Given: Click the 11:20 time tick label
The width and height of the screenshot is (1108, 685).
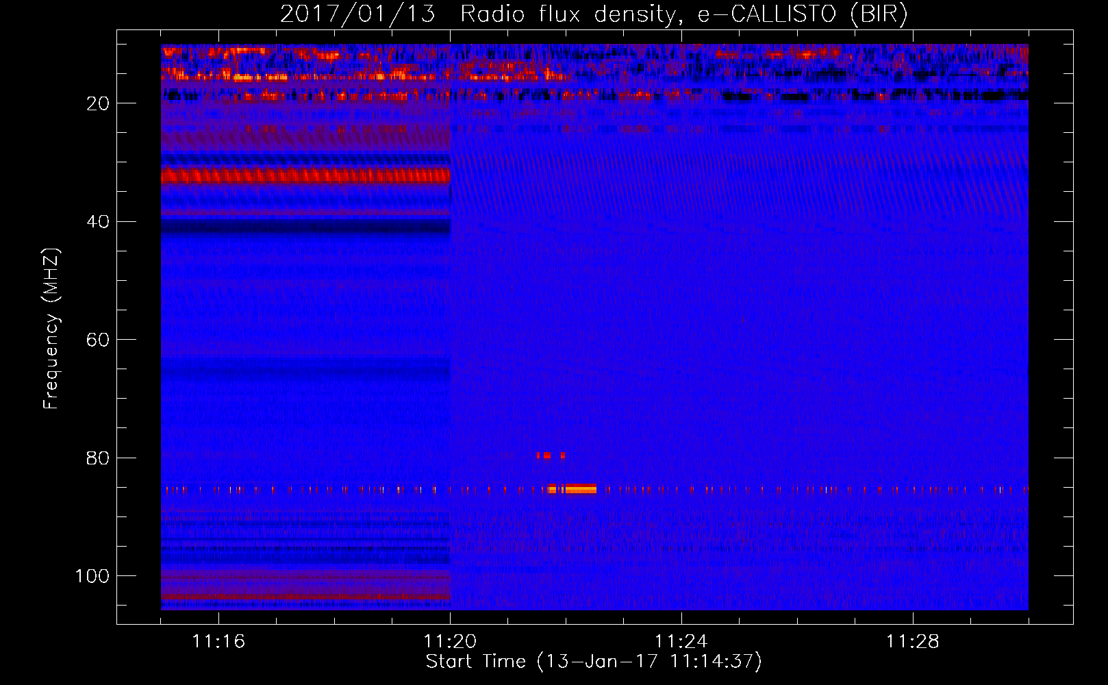Looking at the screenshot, I should [x=450, y=642].
